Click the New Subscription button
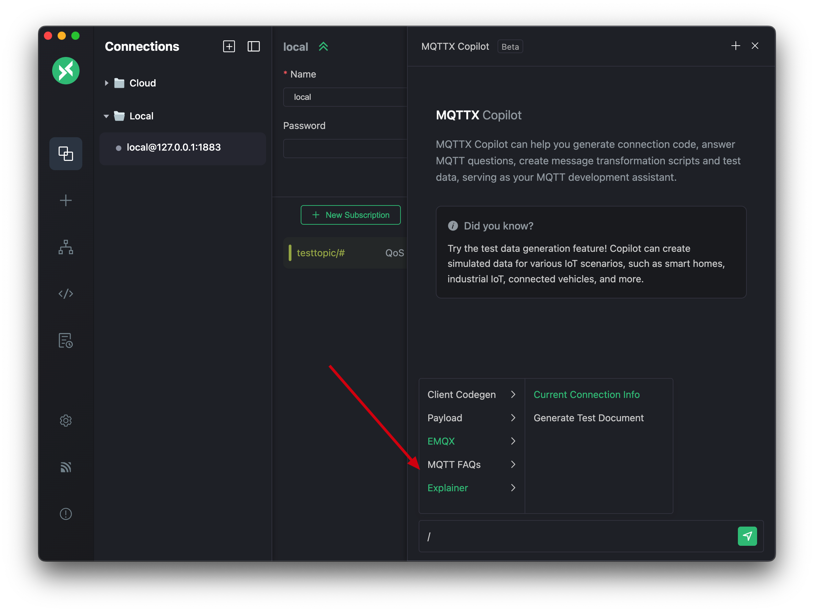This screenshot has height=612, width=814. pos(350,215)
